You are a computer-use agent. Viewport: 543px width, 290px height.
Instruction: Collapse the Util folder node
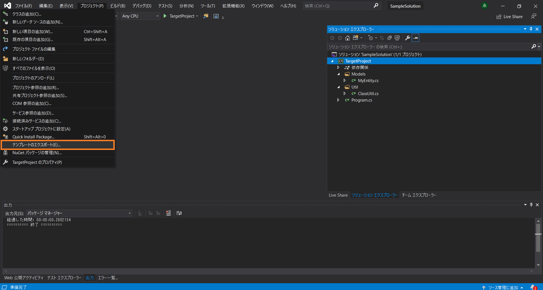[x=338, y=87]
